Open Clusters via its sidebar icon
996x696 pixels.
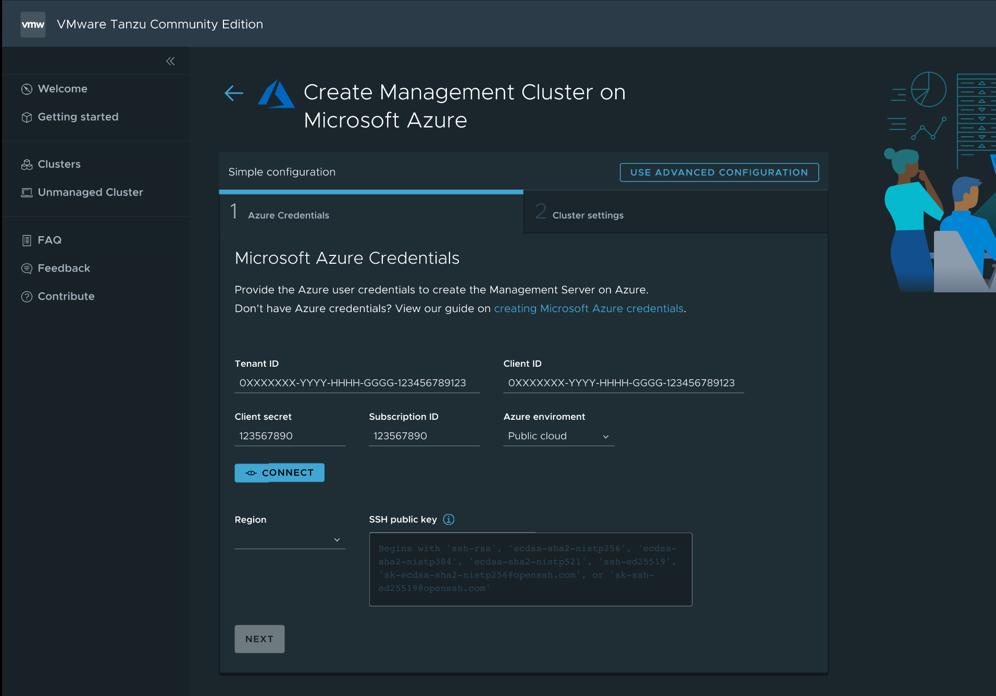pos(27,164)
